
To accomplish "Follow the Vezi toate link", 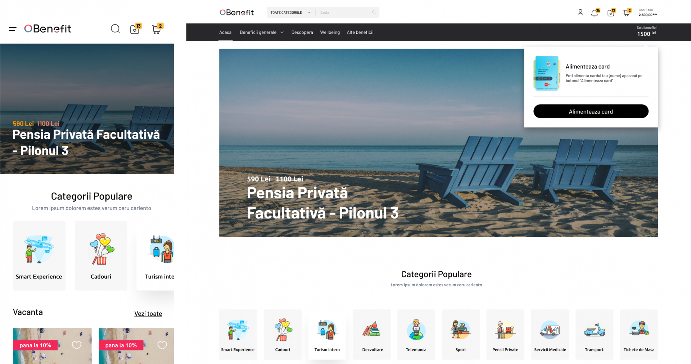I will point(148,314).
